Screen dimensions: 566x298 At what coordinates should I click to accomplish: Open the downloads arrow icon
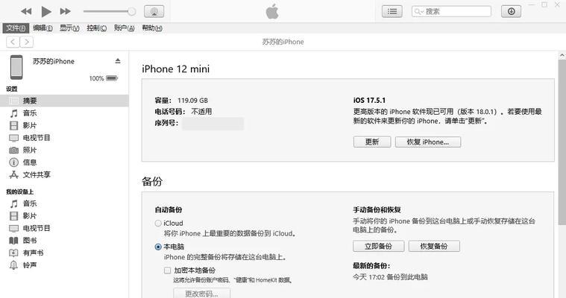point(511,11)
